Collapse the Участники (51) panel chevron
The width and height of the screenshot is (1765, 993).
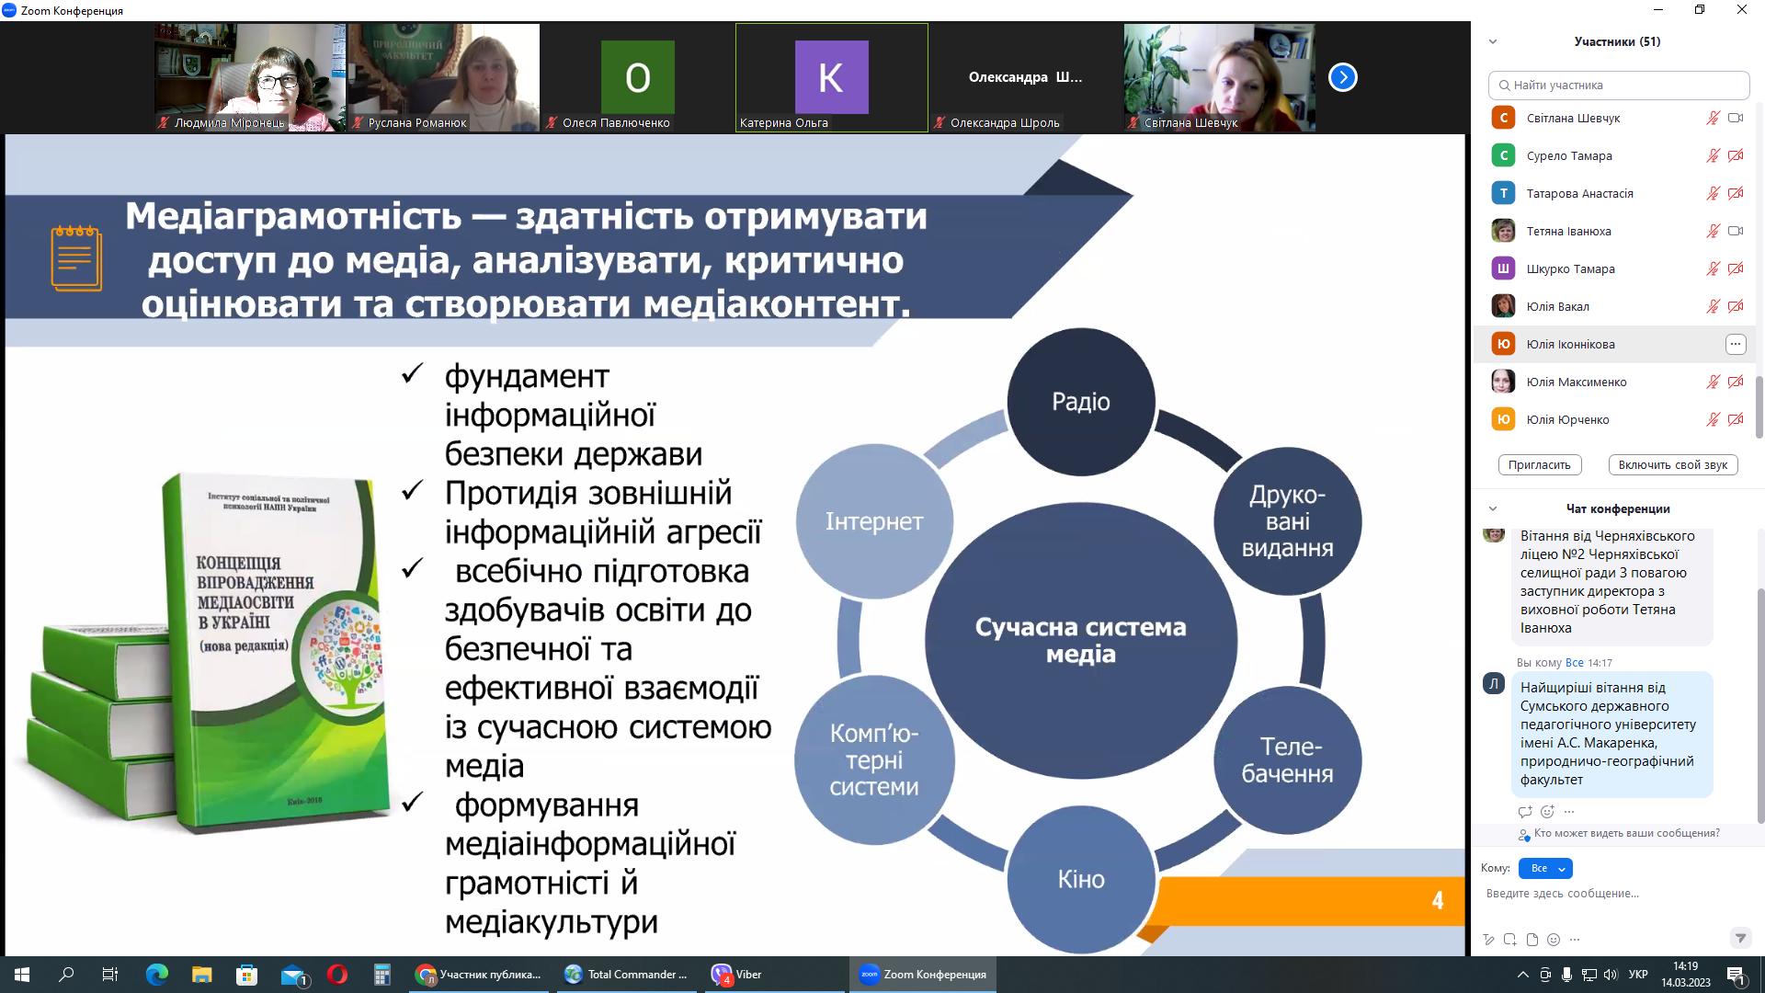1493,41
